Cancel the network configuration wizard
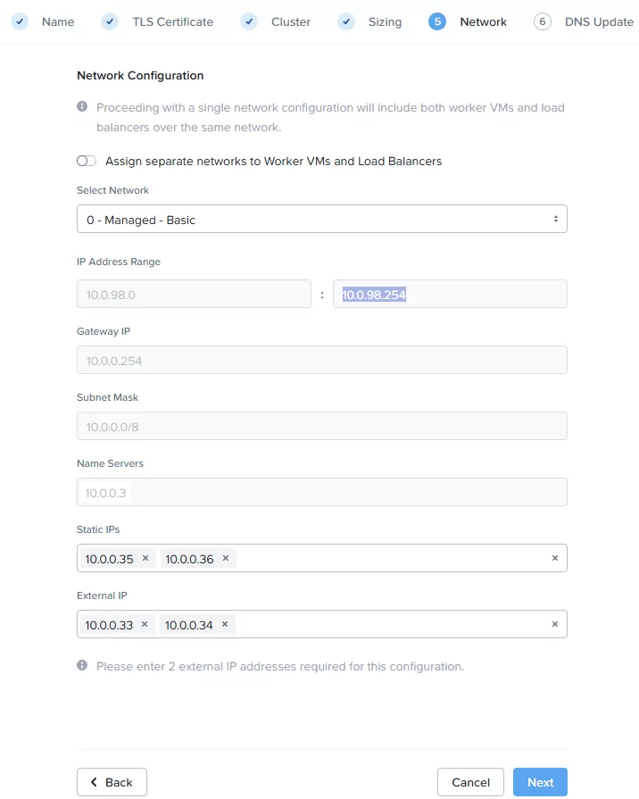The height and width of the screenshot is (799, 639). [470, 782]
